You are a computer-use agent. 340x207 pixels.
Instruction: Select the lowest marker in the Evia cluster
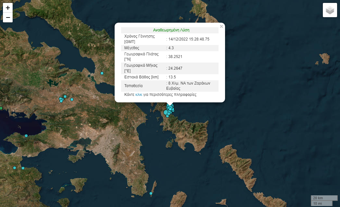point(167,116)
